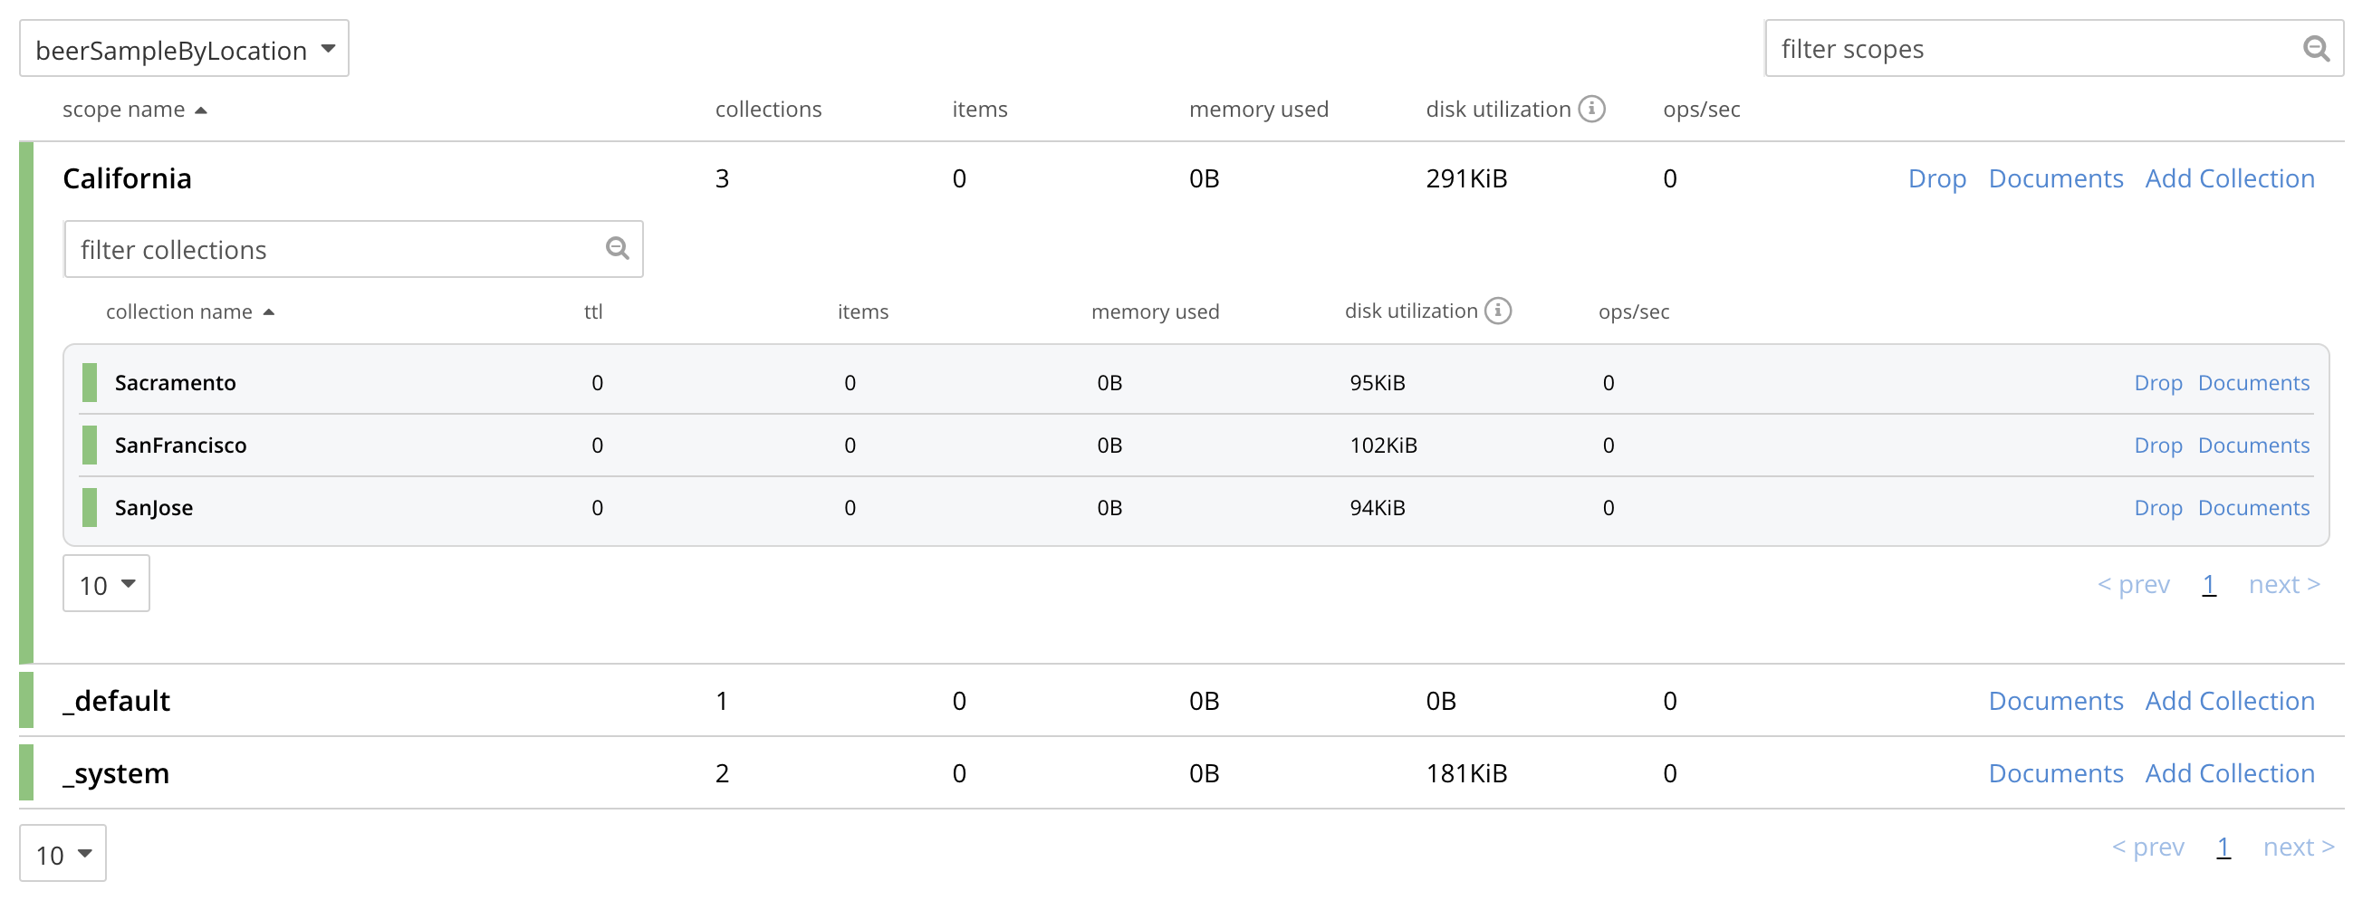The image size is (2353, 910).
Task: Expand the _system scope row
Action: click(x=116, y=773)
